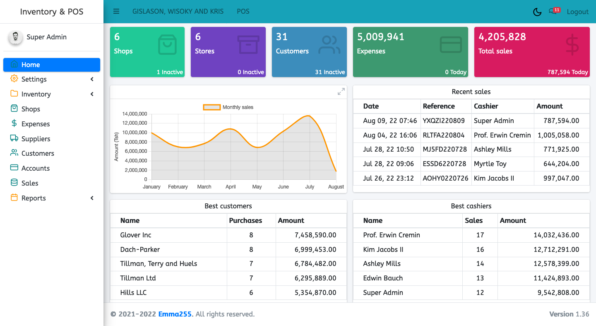Click the Super Admin profile avatar
The width and height of the screenshot is (596, 326).
pyautogui.click(x=15, y=37)
